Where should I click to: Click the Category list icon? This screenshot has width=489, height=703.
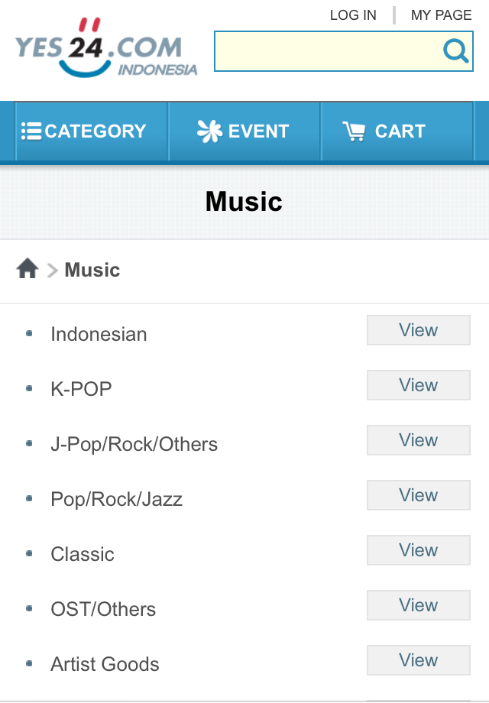click(x=31, y=131)
